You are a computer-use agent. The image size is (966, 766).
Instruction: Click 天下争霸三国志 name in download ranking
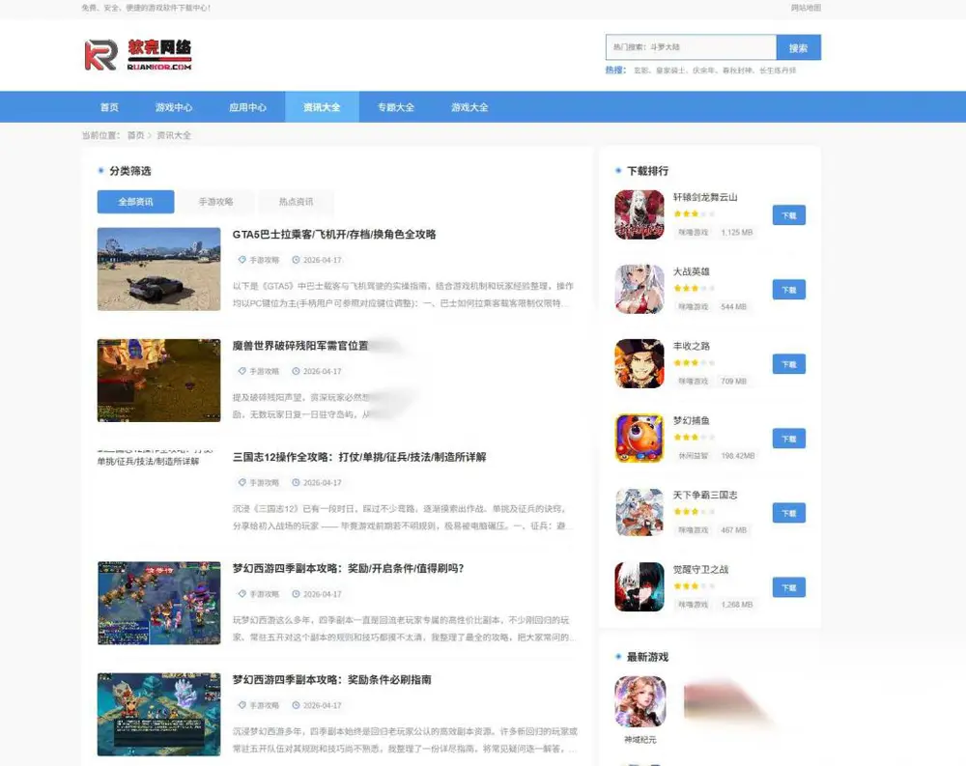click(705, 495)
